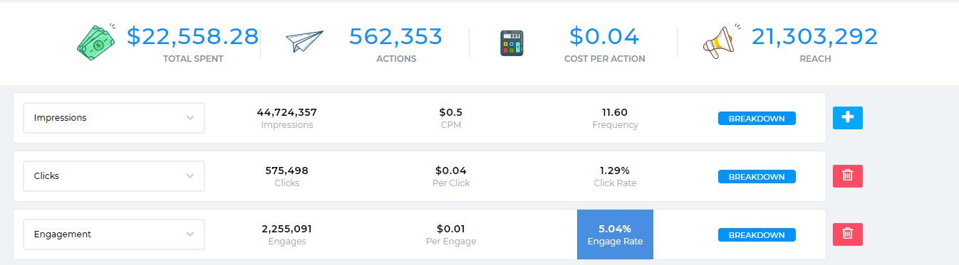Add a new metric row with plus button
This screenshot has height=265, width=959.
[x=848, y=118]
